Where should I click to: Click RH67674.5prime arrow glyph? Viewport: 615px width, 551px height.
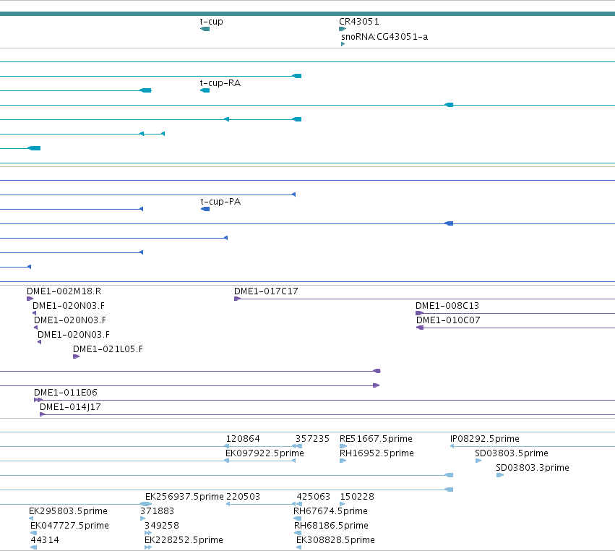[297, 518]
